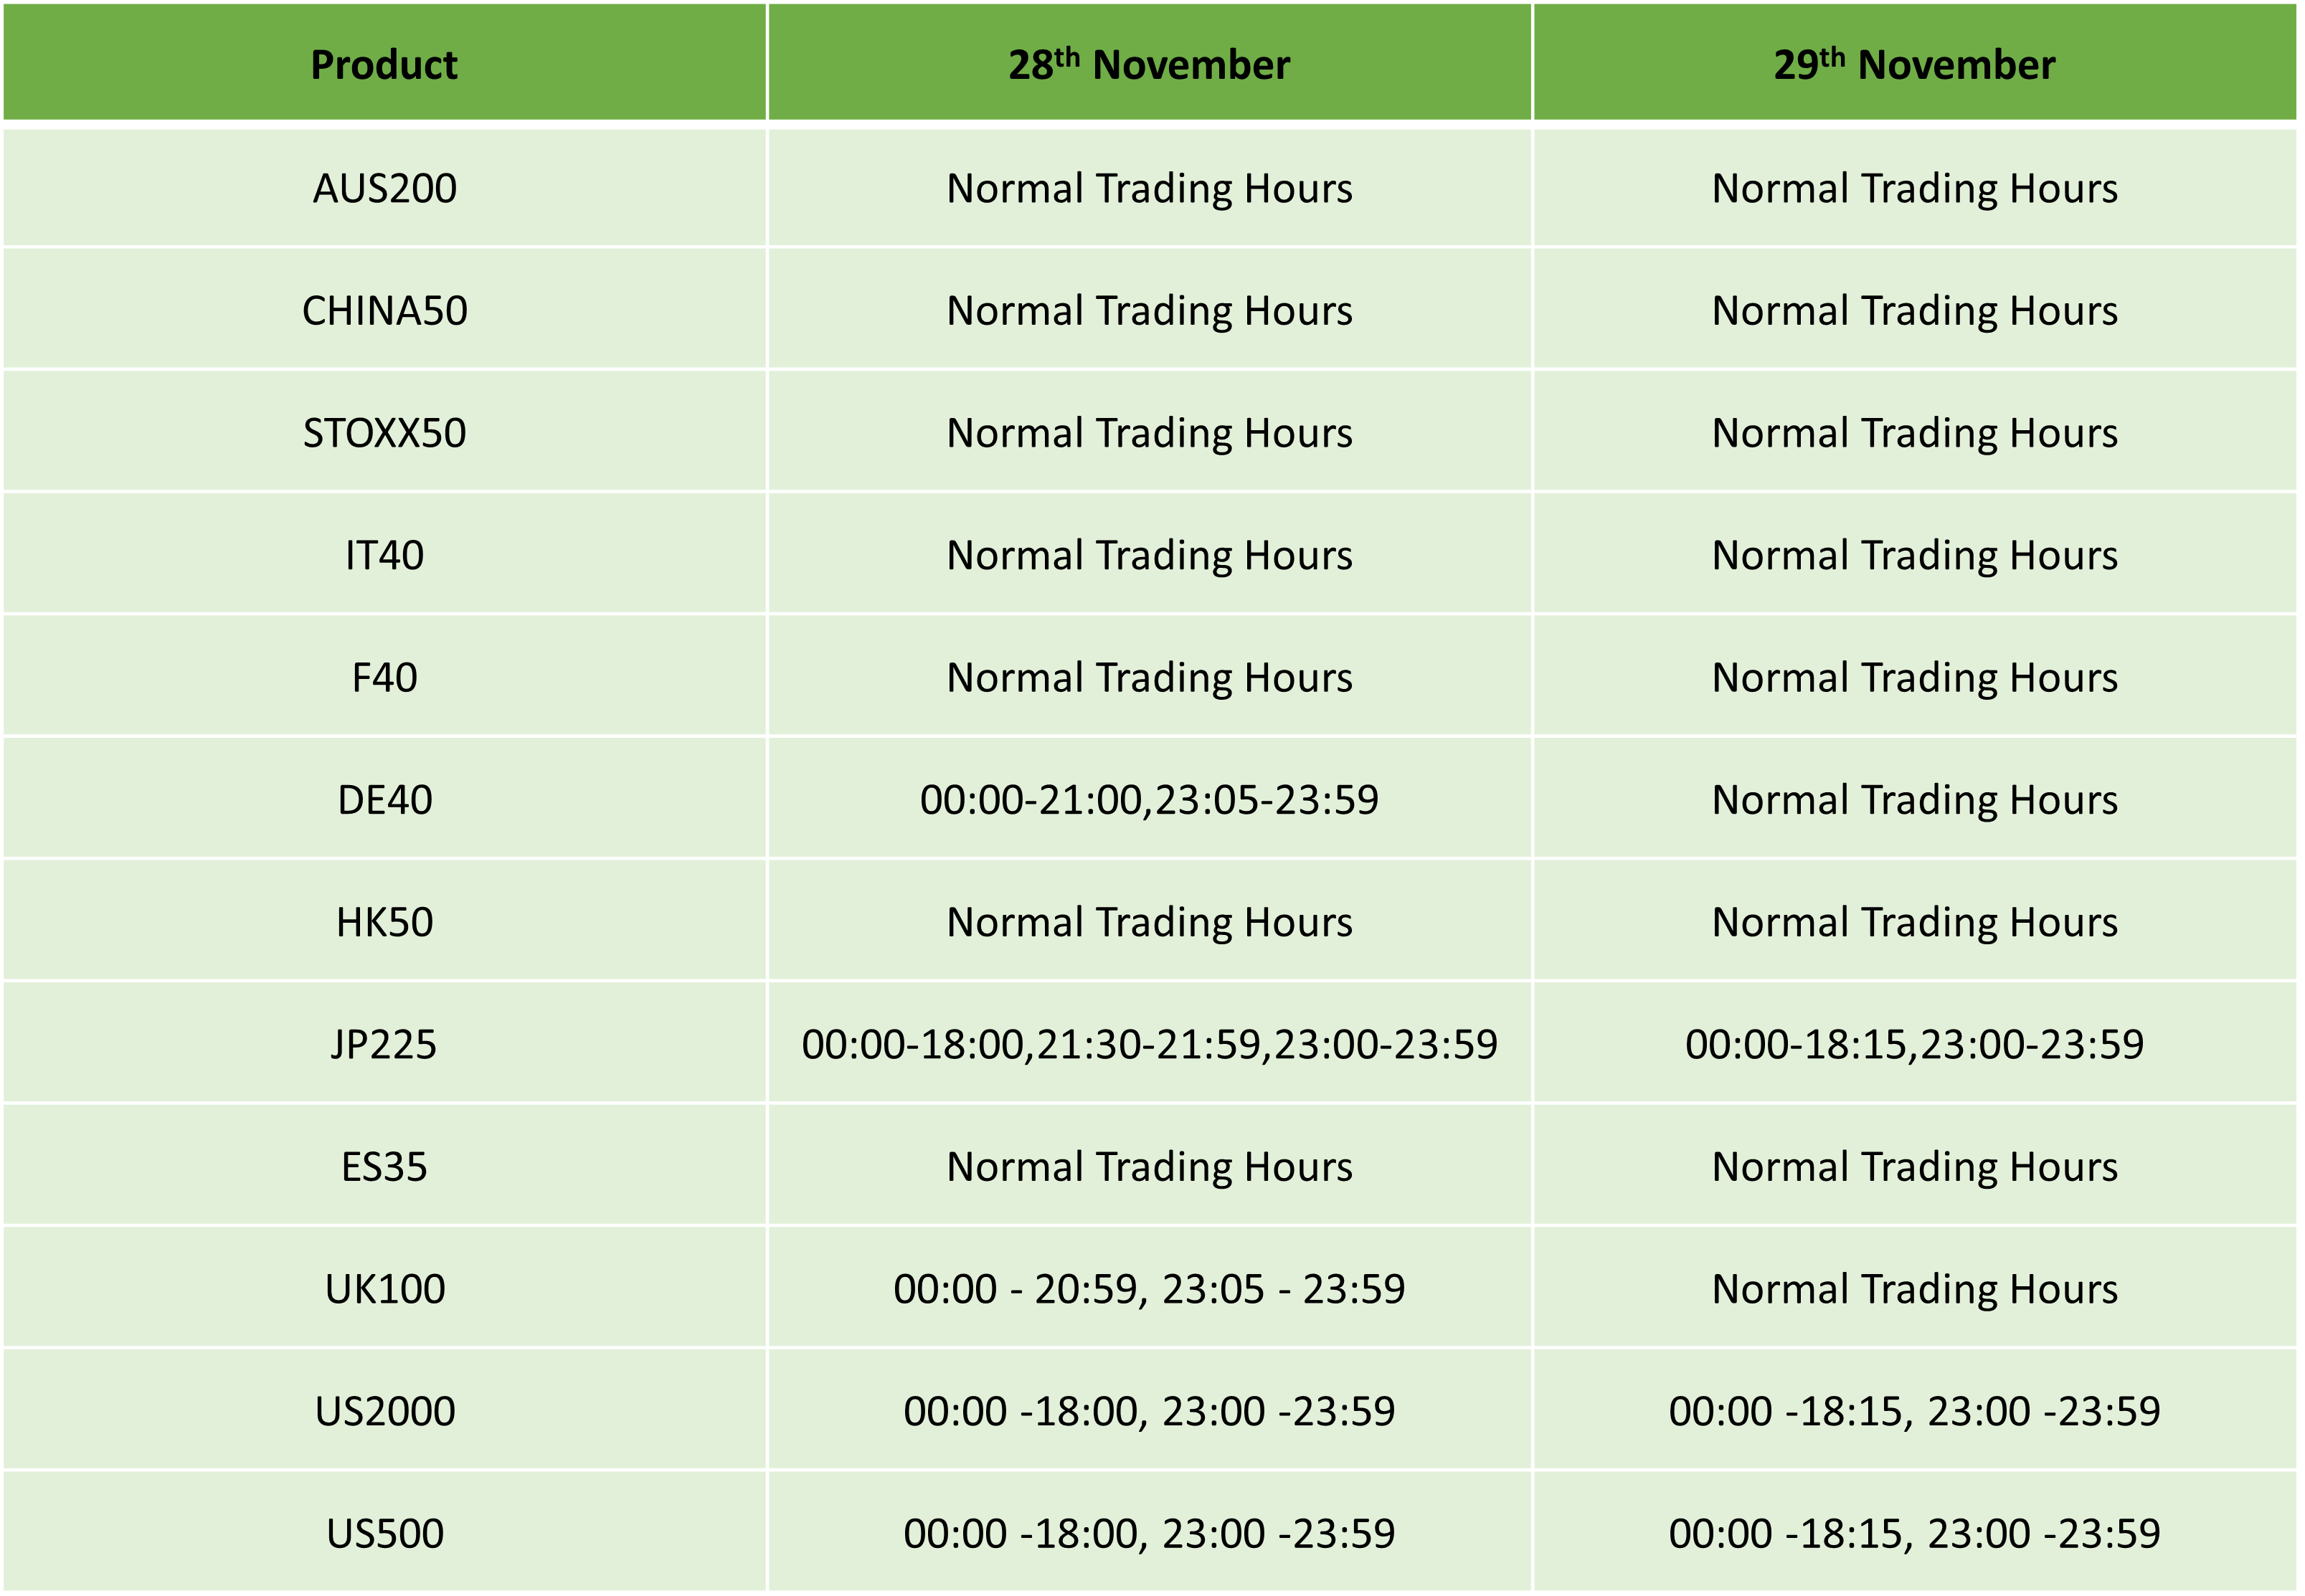
Task: Click DE40 hours 00:00-21:00,23:05-23:59
Action: [1149, 800]
